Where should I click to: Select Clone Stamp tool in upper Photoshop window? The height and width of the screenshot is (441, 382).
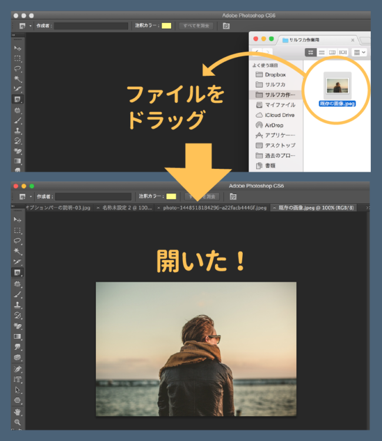[x=18, y=131]
